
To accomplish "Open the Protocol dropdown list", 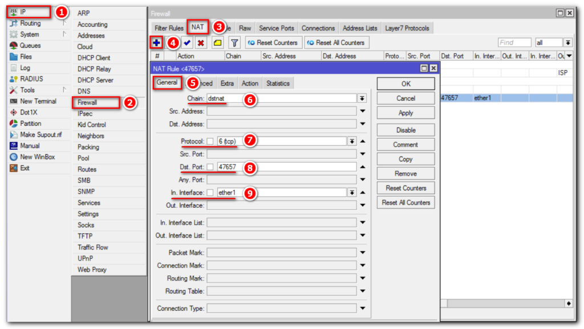I will click(x=352, y=141).
